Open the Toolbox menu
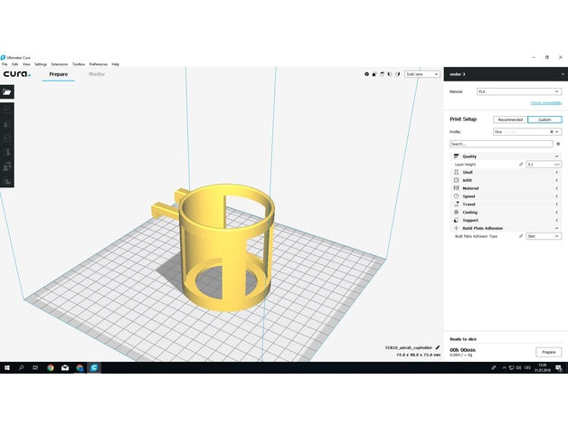This screenshot has width=568, height=427. [79, 64]
